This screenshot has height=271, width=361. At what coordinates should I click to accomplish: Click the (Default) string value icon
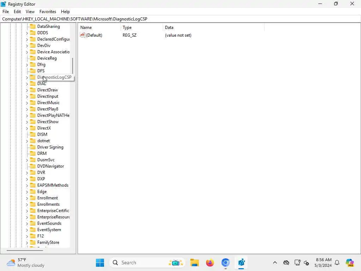click(82, 35)
